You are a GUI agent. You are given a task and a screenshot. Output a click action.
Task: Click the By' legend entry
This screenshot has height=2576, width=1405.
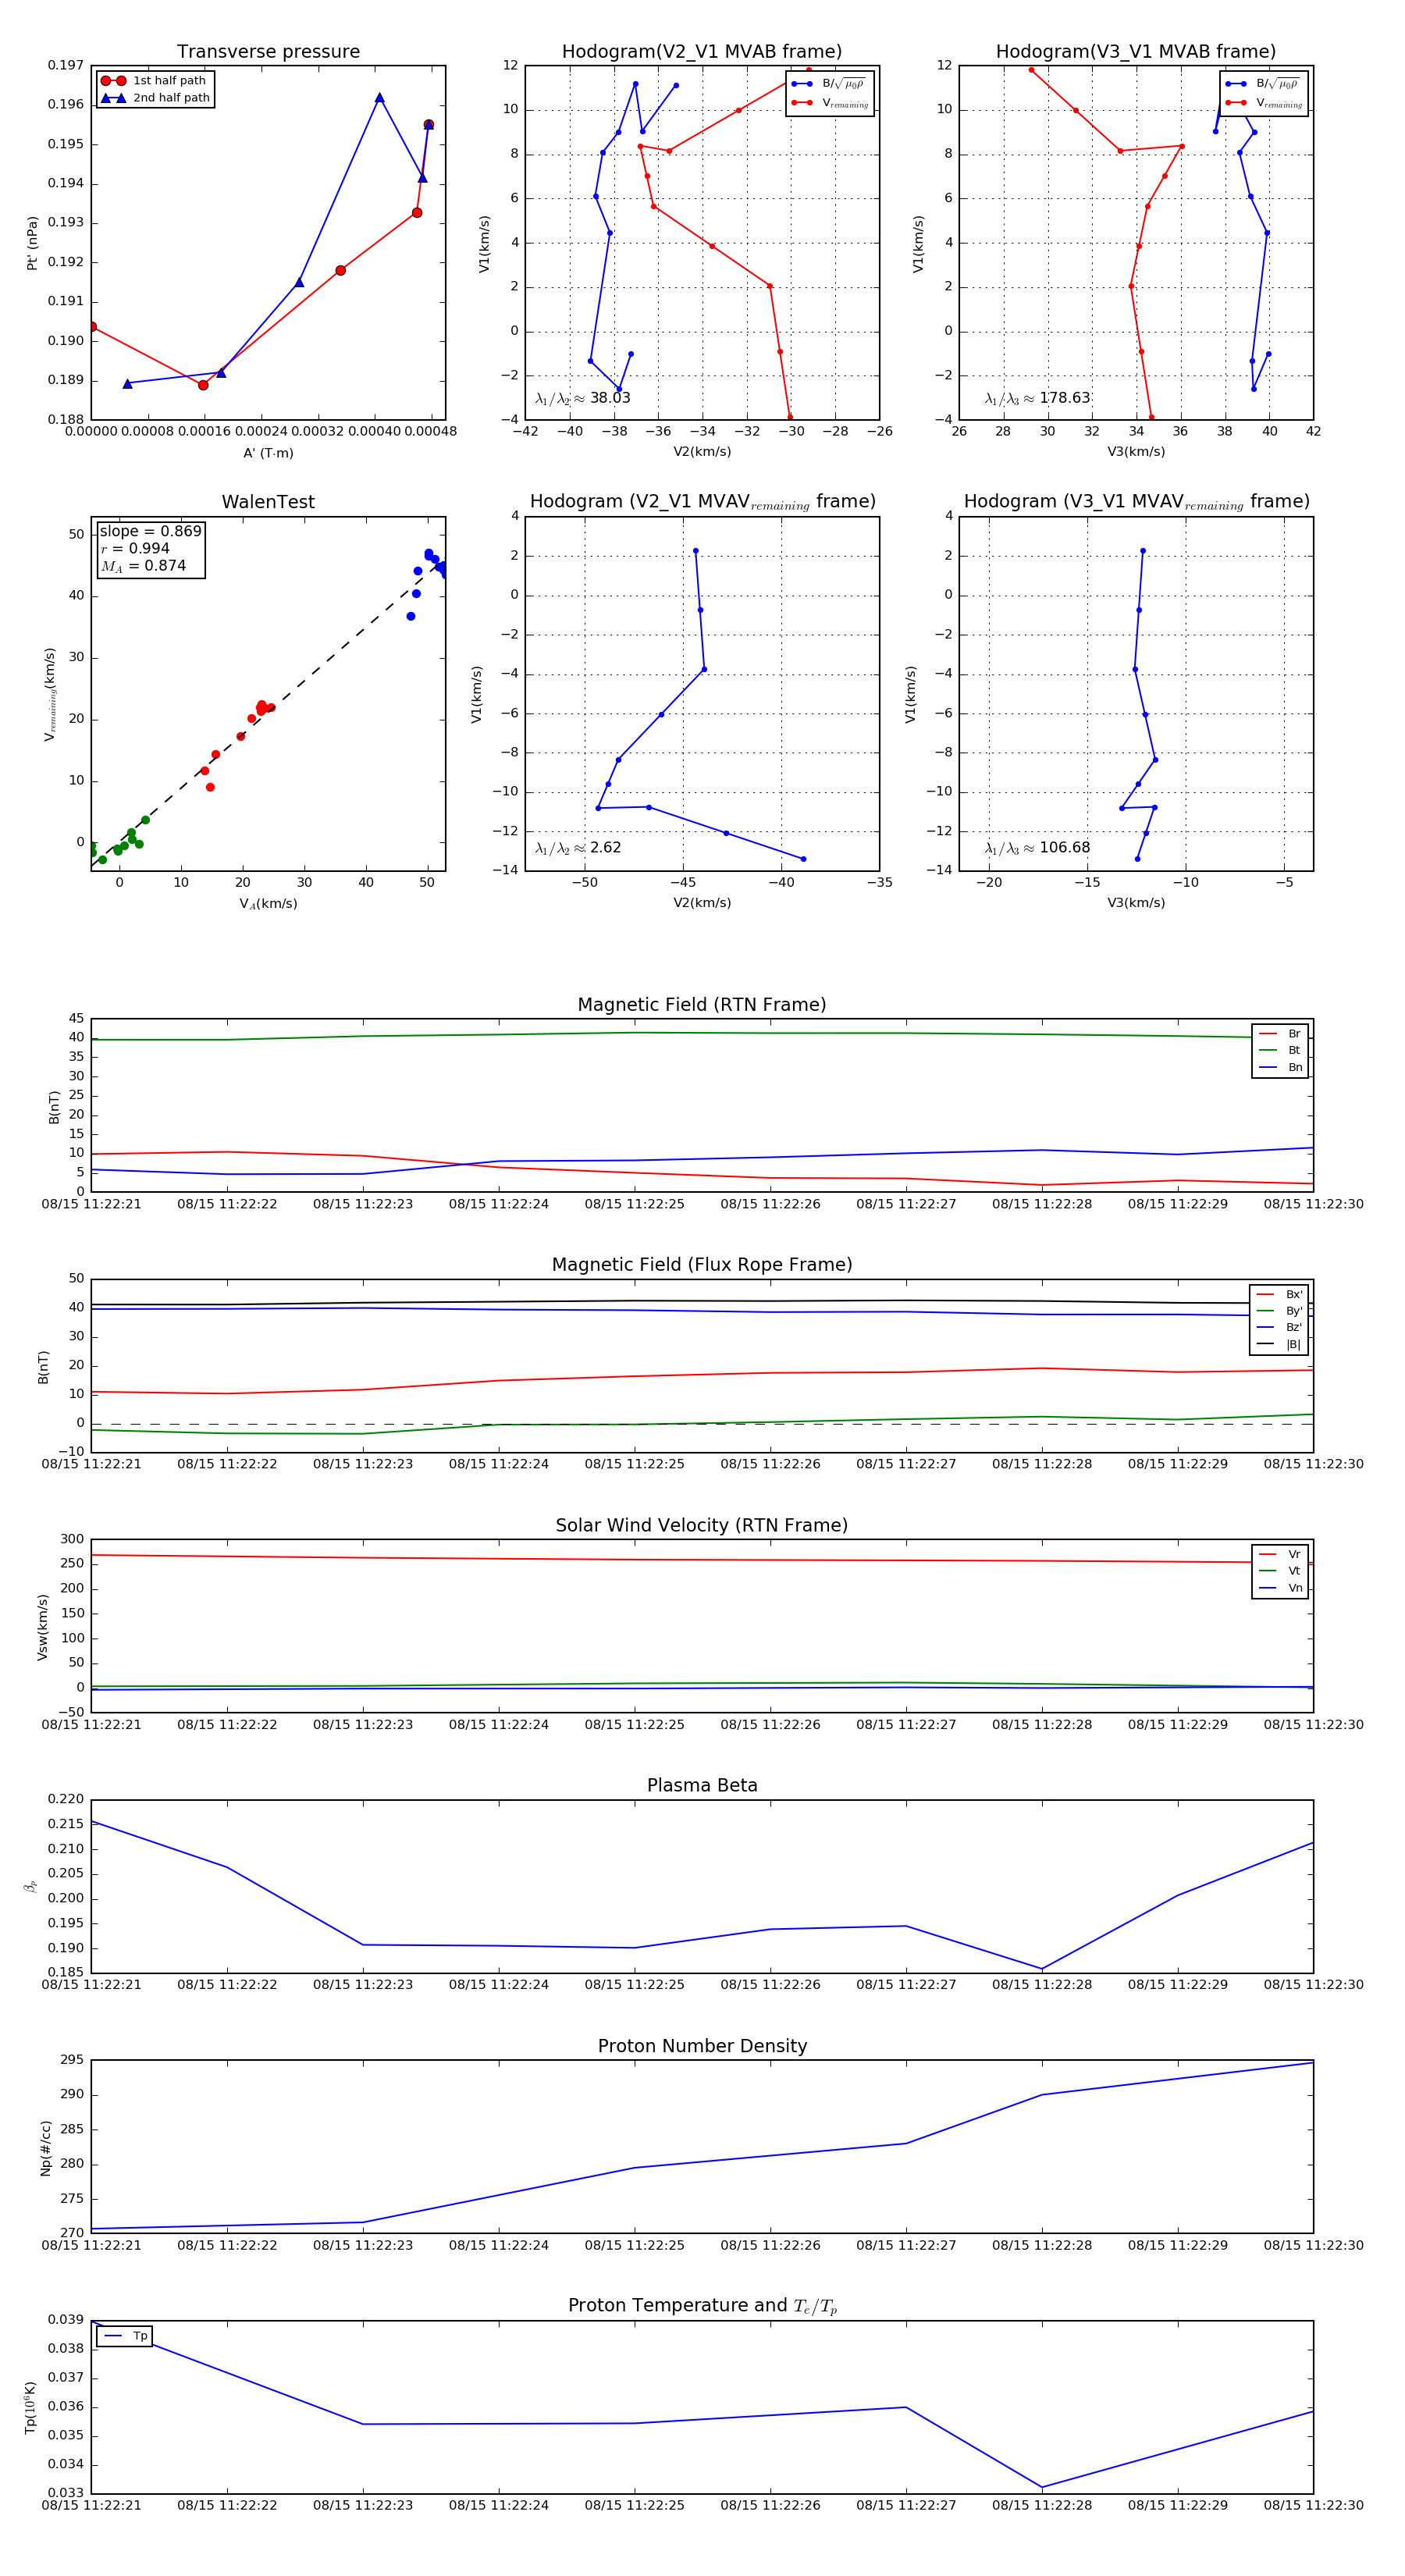point(1279,1312)
